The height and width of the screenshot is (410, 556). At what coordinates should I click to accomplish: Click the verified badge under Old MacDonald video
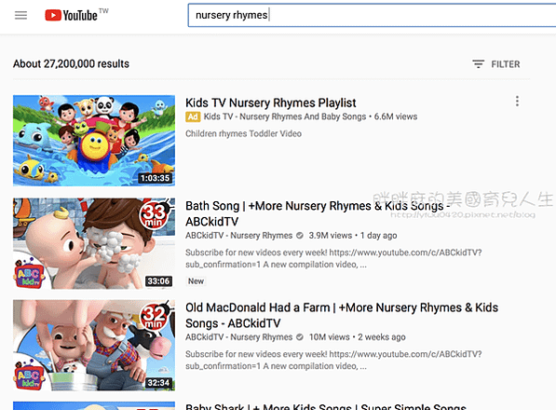click(300, 337)
